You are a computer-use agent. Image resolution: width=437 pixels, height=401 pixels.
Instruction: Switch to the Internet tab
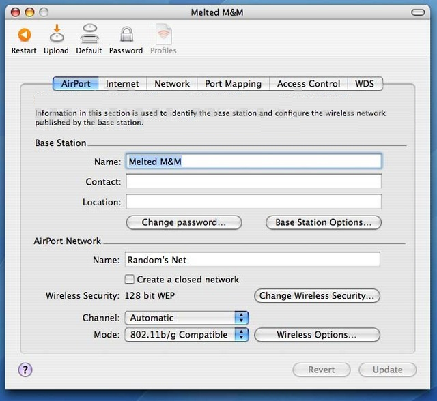point(122,83)
